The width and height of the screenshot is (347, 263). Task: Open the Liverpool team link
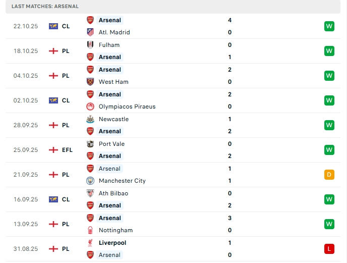112,243
